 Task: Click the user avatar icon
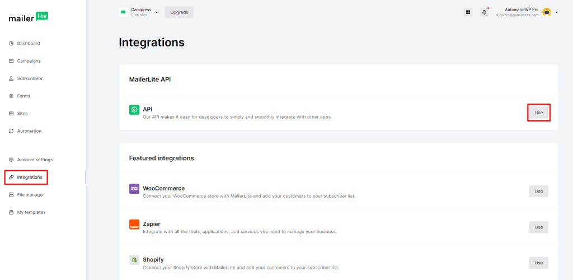pyautogui.click(x=547, y=12)
